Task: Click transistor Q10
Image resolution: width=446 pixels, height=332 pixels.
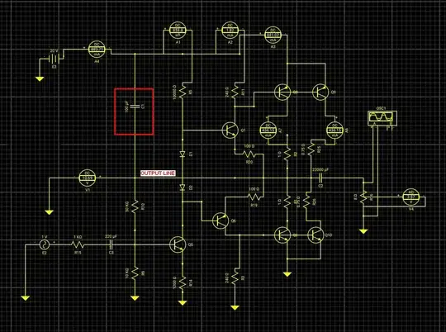Action: [316, 235]
